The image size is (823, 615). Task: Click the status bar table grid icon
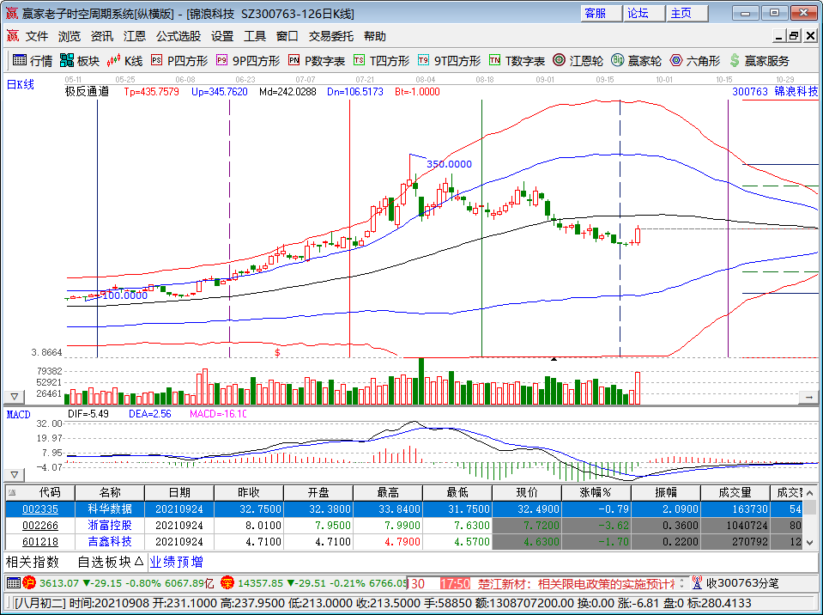[x=14, y=583]
